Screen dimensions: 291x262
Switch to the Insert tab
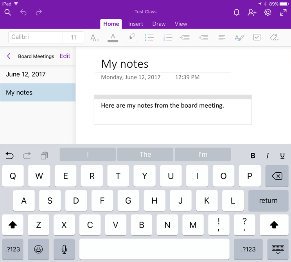tap(135, 24)
